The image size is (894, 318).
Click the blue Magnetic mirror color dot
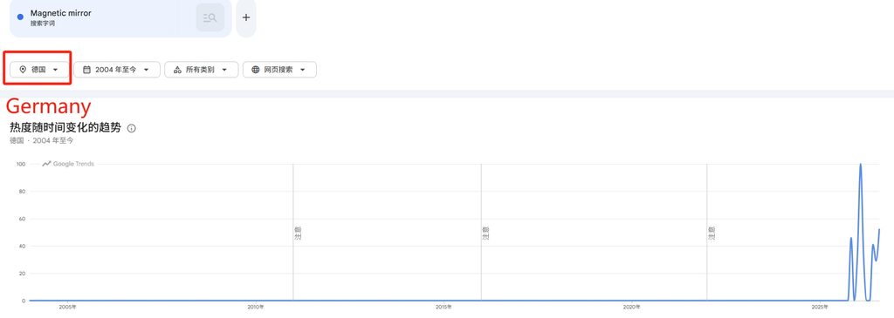click(x=21, y=17)
